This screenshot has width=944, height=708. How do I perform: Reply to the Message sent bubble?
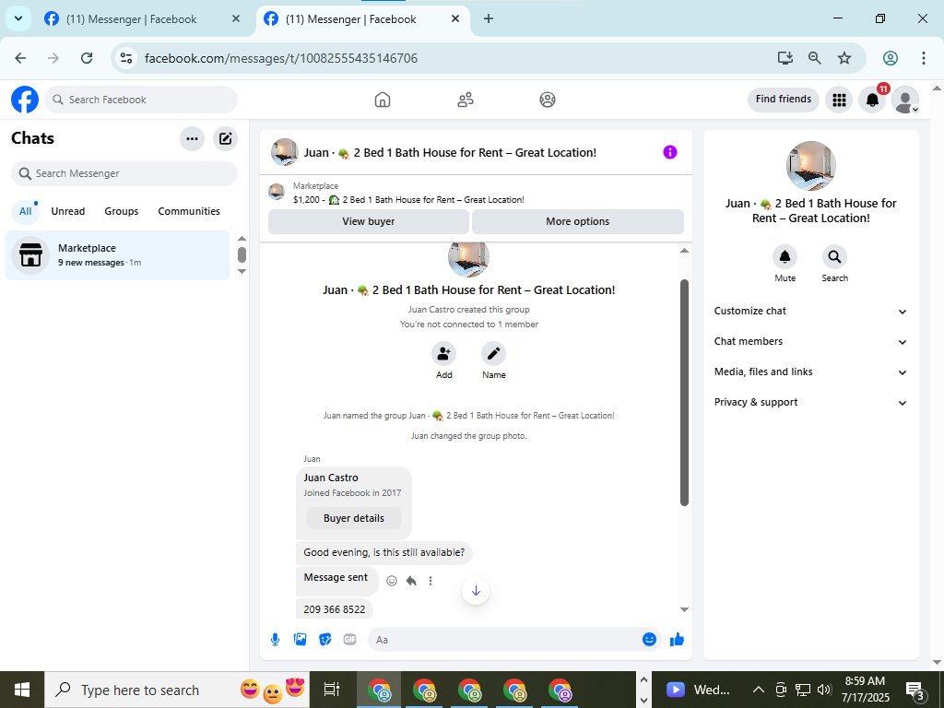411,581
